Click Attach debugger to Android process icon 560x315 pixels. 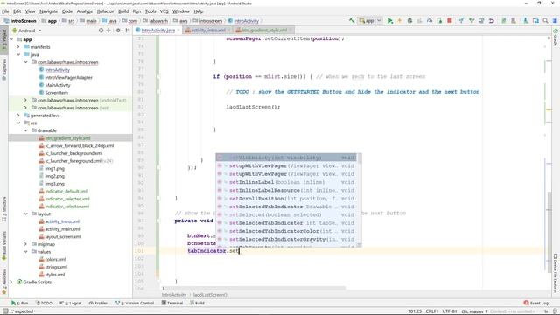pyautogui.click(x=439, y=21)
